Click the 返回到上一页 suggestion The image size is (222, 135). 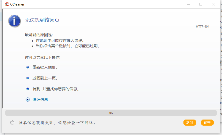coord(45,78)
